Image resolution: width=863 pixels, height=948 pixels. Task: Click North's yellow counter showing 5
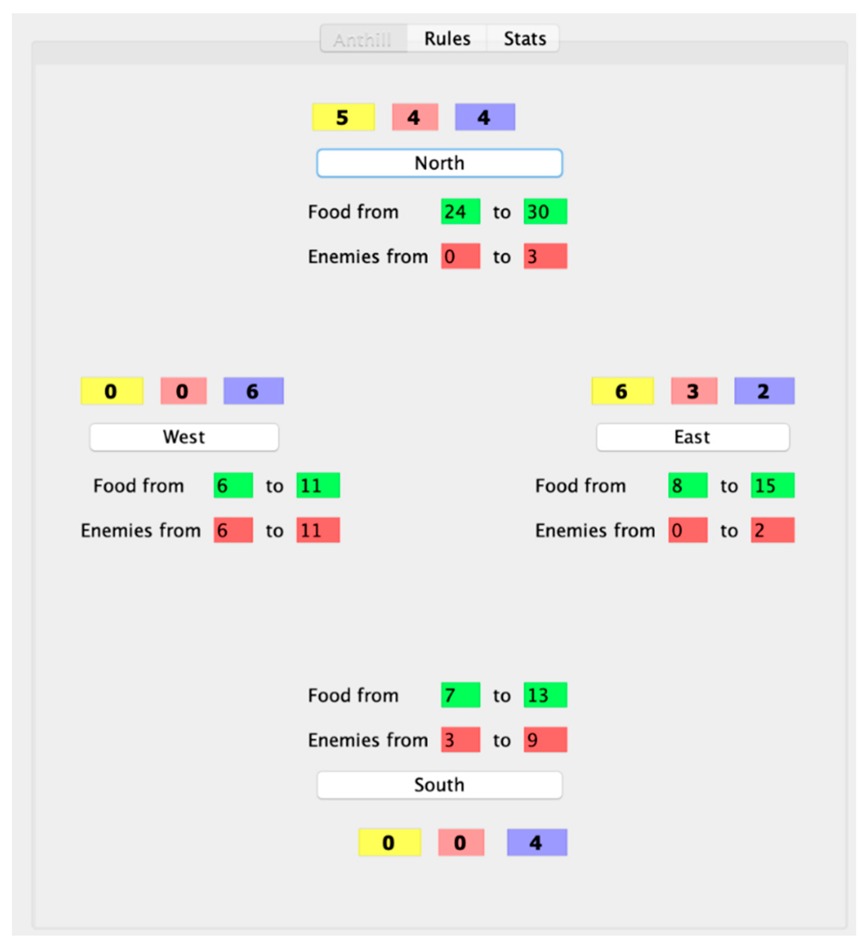tap(343, 117)
